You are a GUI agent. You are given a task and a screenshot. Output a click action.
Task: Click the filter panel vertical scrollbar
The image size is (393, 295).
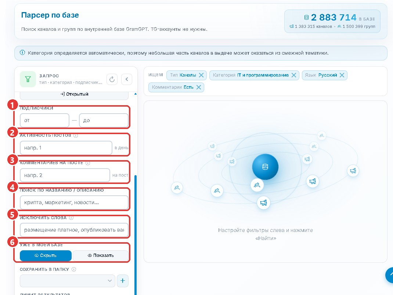click(x=136, y=235)
